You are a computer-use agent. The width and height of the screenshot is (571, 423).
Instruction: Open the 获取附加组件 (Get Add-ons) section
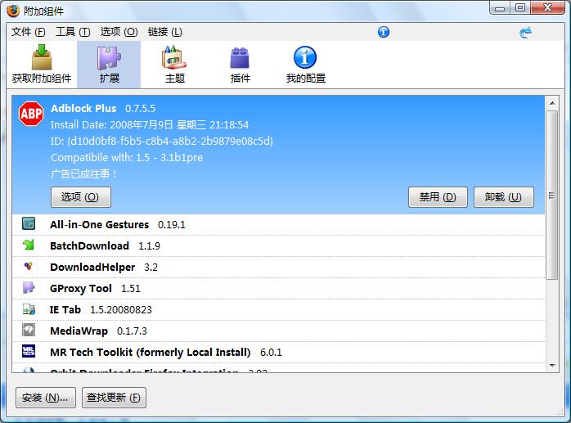(x=42, y=65)
